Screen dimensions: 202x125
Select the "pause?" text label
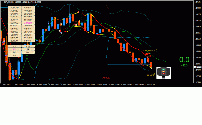click(x=151, y=75)
